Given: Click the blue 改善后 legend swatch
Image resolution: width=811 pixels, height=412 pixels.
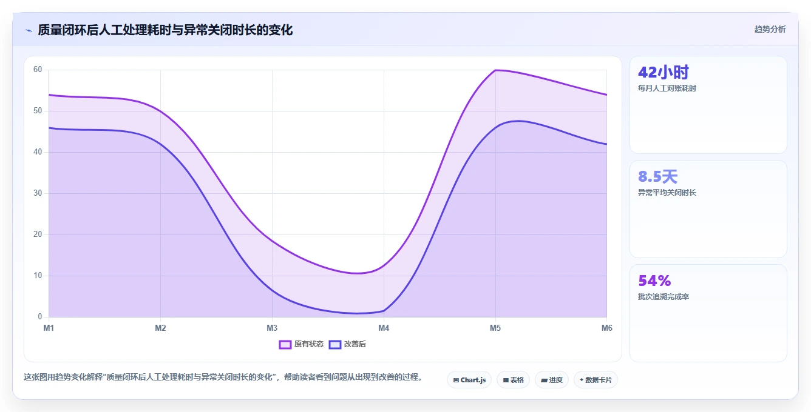Looking at the screenshot, I should 335,344.
